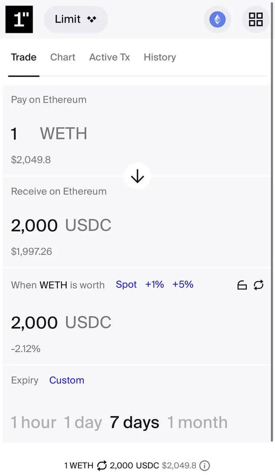Switch to the Chart tab
The width and height of the screenshot is (275, 475).
click(x=63, y=57)
